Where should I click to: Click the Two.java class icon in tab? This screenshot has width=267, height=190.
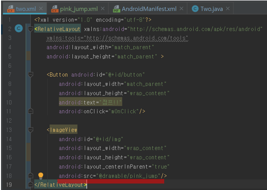tap(195, 9)
